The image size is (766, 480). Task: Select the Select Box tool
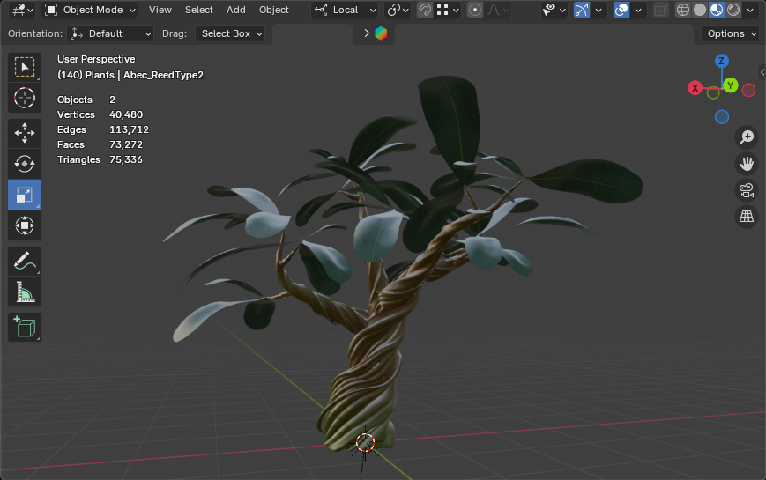coord(25,67)
